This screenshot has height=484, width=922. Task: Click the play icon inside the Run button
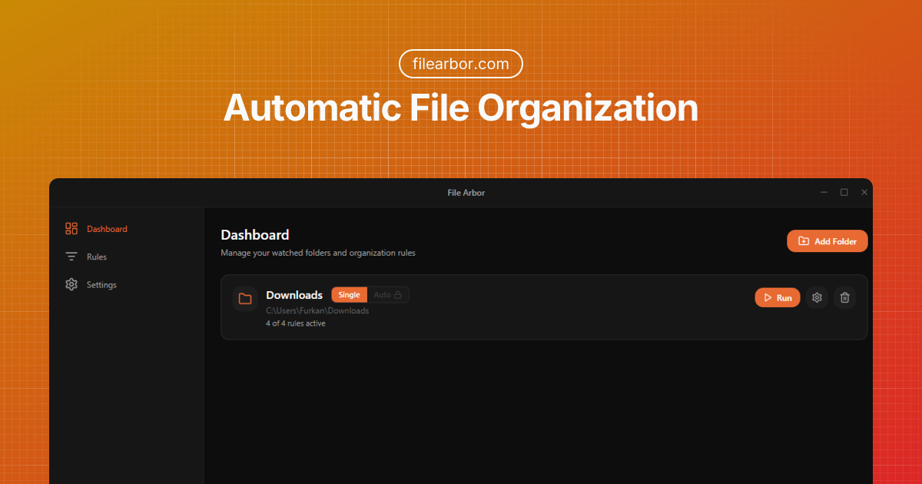tap(768, 297)
